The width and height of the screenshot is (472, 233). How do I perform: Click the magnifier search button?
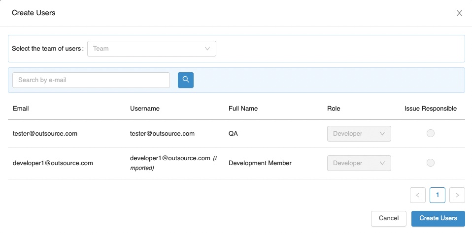pos(186,80)
